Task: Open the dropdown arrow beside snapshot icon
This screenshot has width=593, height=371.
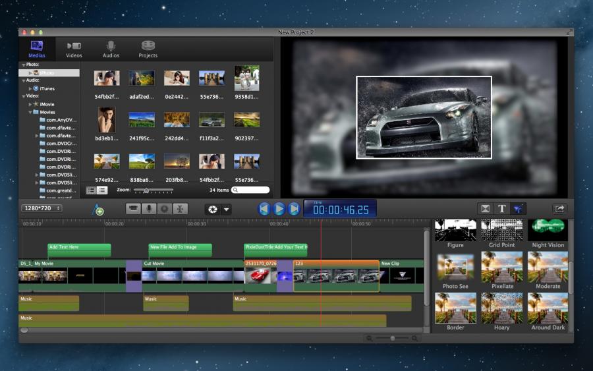Action: click(226, 209)
